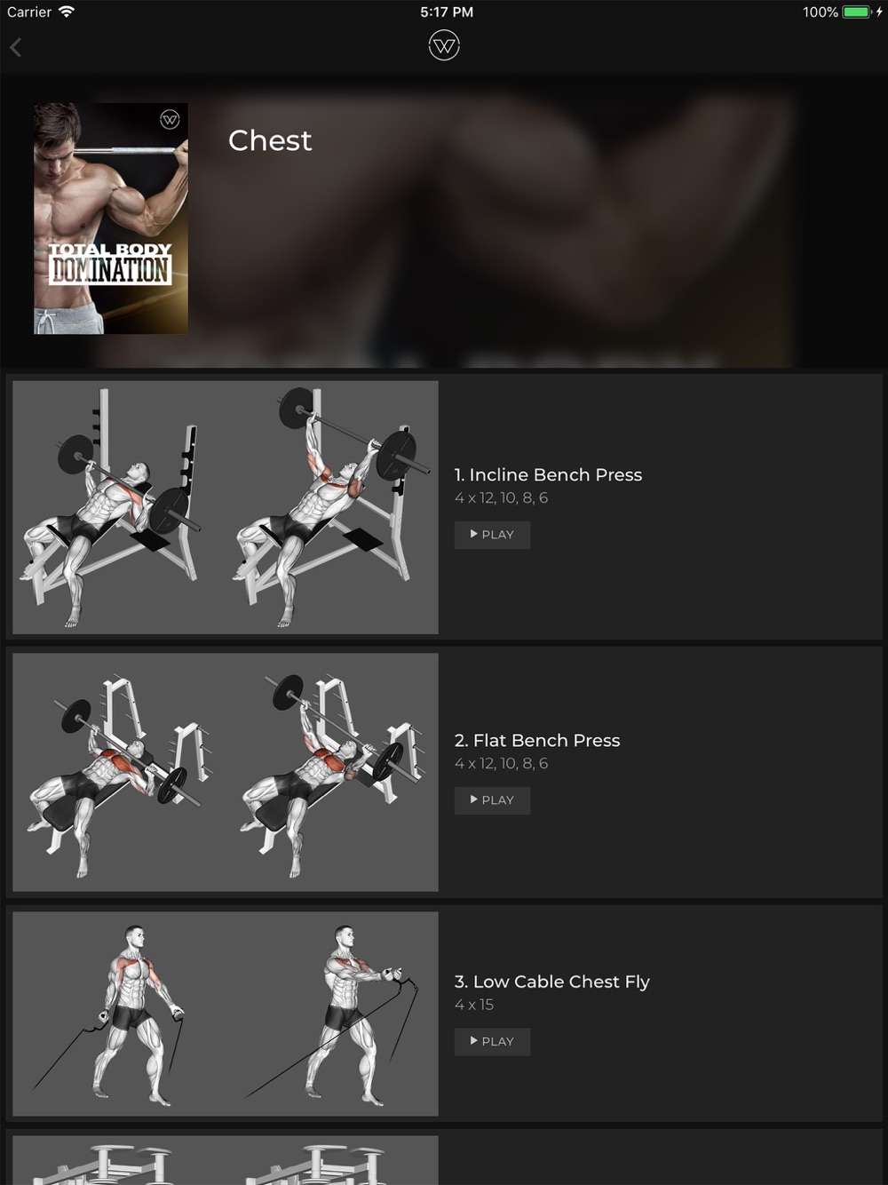Image resolution: width=888 pixels, height=1185 pixels.
Task: Tap the W logo on the cover
Action: [170, 120]
